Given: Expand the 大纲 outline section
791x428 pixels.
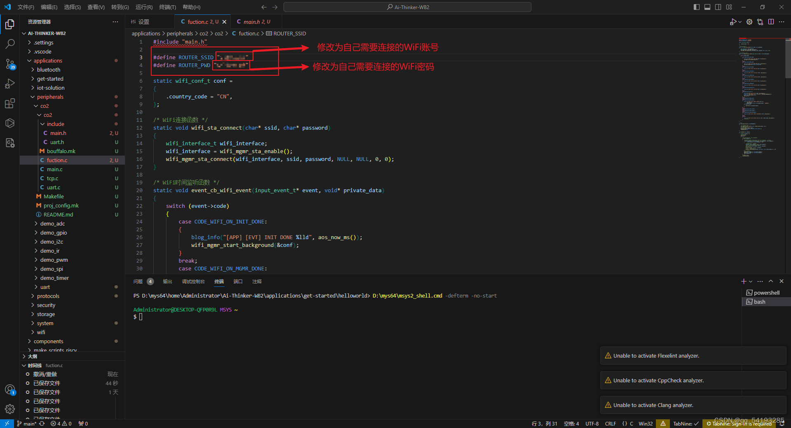Looking at the screenshot, I should 32,356.
